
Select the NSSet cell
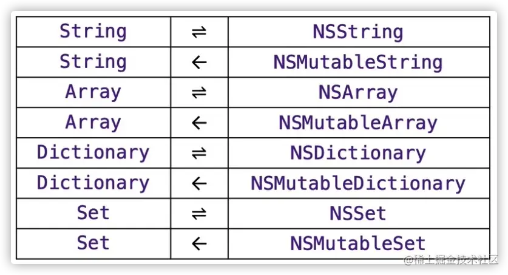(x=359, y=214)
